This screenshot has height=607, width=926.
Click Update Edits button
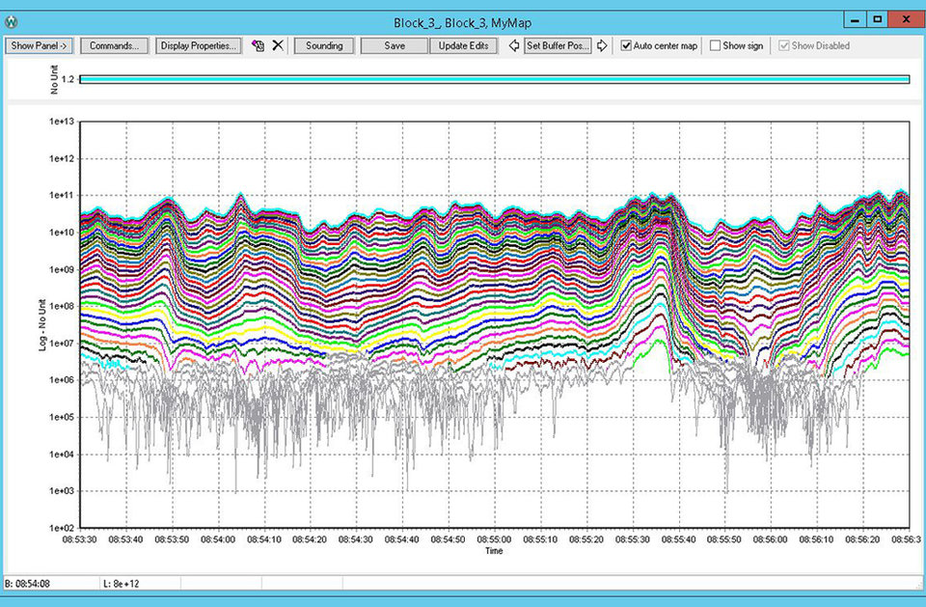[x=464, y=45]
